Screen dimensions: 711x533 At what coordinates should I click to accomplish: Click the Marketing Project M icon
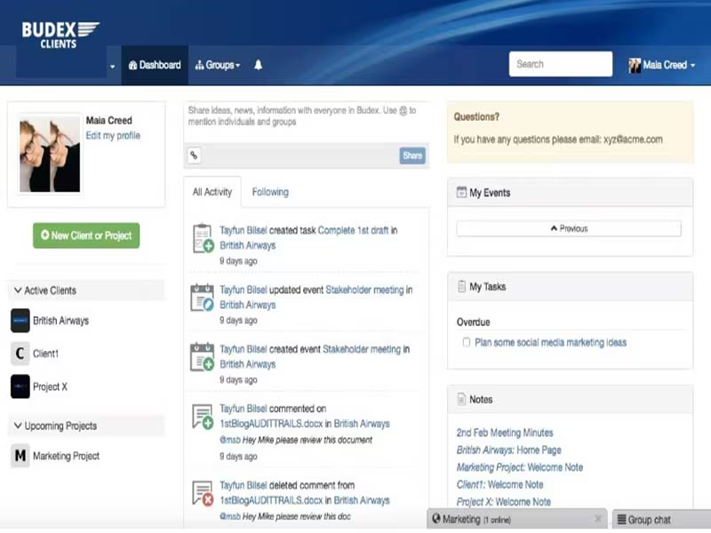(x=20, y=456)
